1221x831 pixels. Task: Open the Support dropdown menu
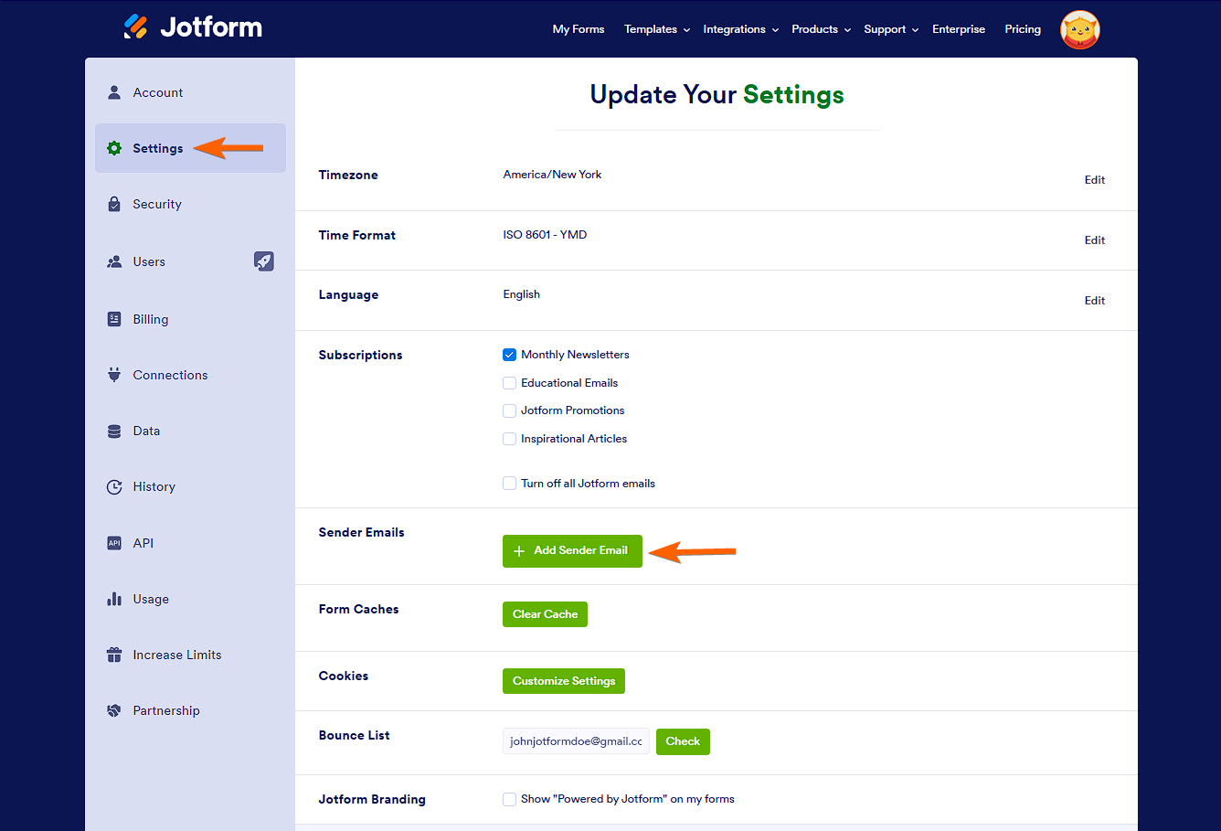891,29
